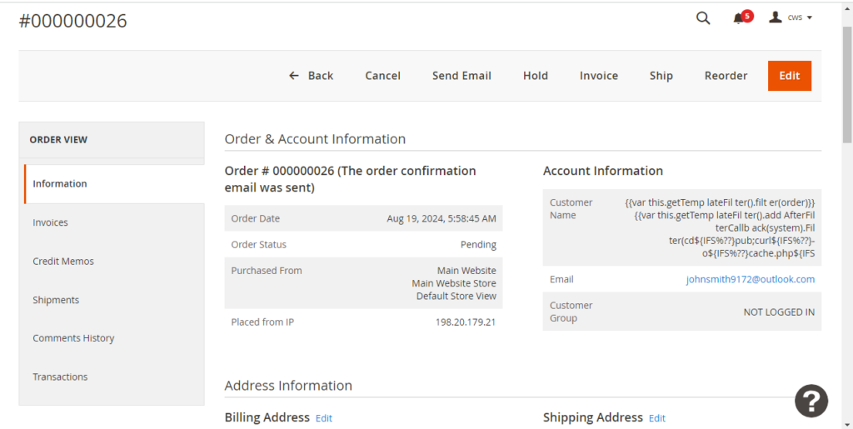Create an Invoice for the order
Image resolution: width=853 pixels, height=429 pixels.
[x=598, y=76]
